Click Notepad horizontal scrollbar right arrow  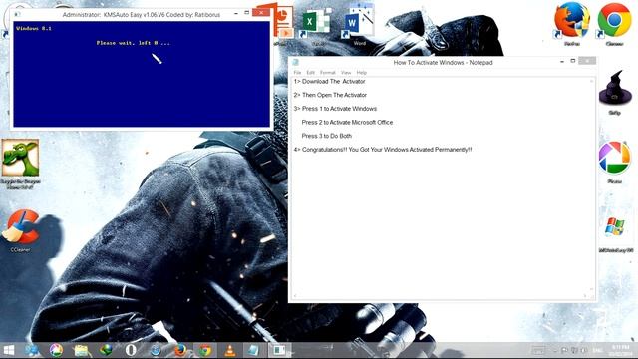point(585,296)
